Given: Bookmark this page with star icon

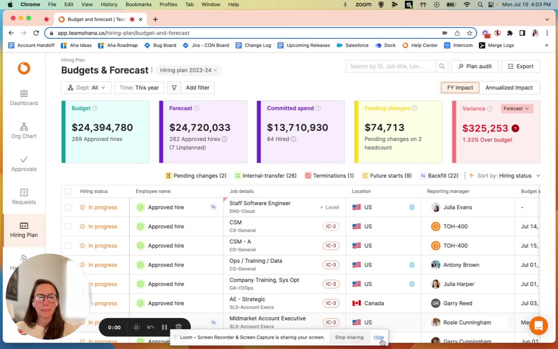Looking at the screenshot, I should (x=469, y=33).
